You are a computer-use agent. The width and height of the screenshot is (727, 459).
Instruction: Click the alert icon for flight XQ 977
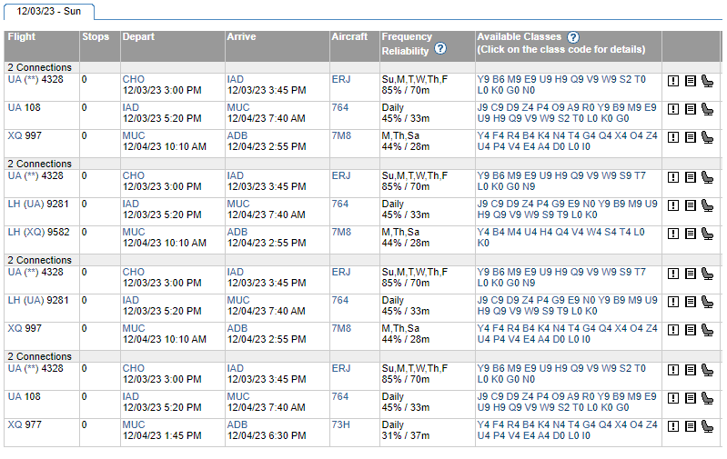pos(673,425)
